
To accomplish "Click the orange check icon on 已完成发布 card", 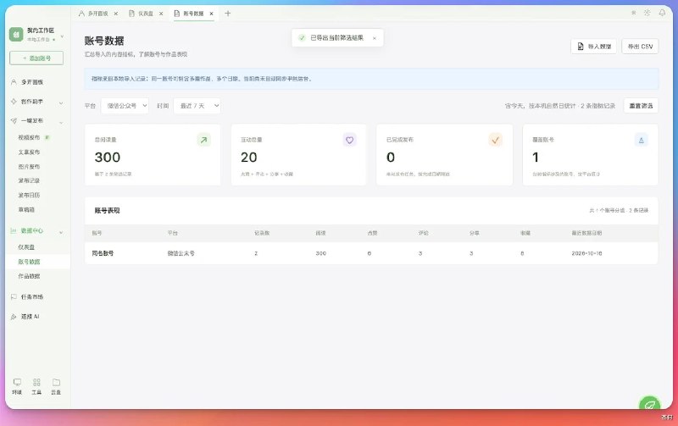I will pyautogui.click(x=496, y=140).
